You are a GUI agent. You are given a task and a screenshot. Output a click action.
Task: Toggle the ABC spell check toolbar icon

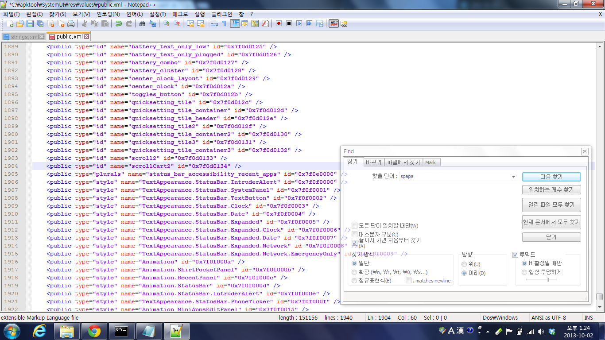pos(334,23)
